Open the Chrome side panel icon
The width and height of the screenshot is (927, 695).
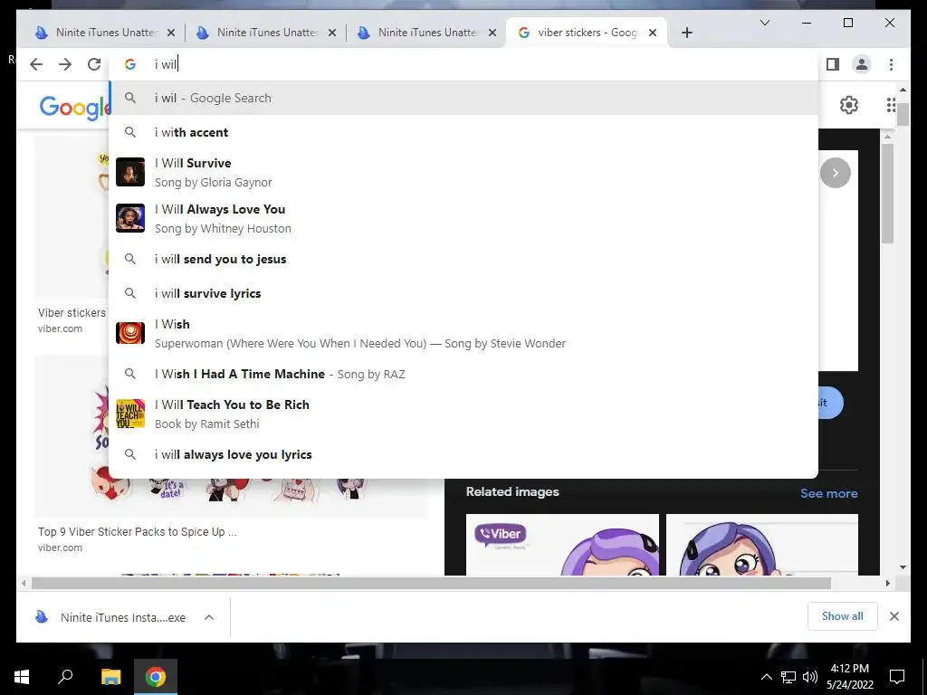[x=833, y=64]
